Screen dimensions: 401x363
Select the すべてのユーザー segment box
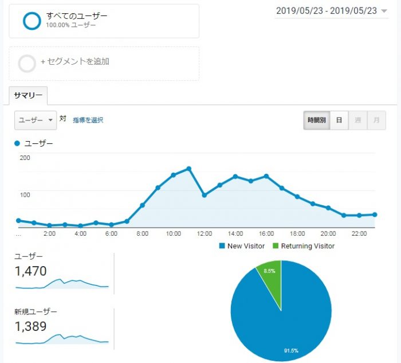pos(104,21)
